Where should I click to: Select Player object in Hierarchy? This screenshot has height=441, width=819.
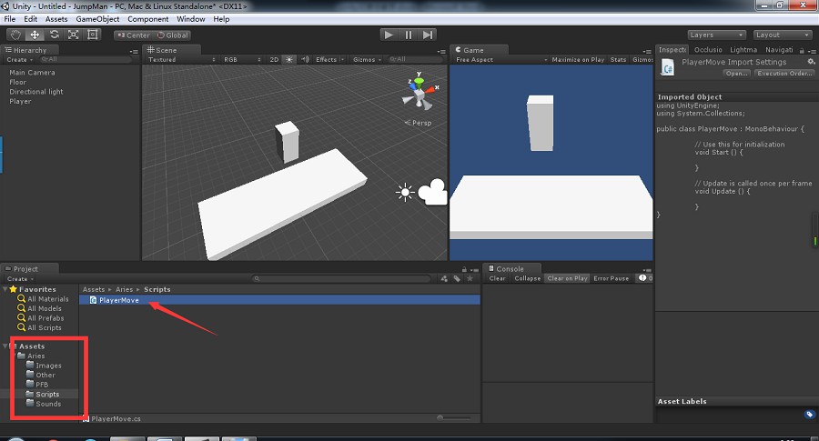20,101
